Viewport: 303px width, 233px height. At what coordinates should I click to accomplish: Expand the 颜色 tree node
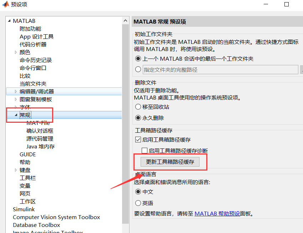click(16, 52)
